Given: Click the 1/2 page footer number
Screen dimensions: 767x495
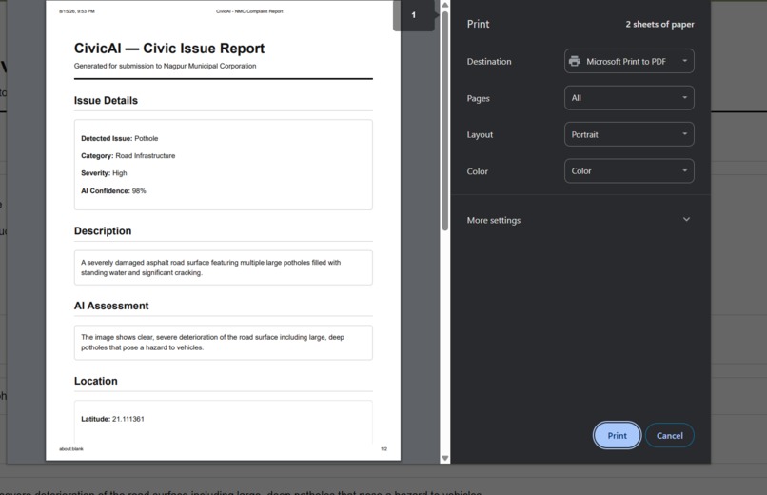Looking at the screenshot, I should tap(384, 449).
